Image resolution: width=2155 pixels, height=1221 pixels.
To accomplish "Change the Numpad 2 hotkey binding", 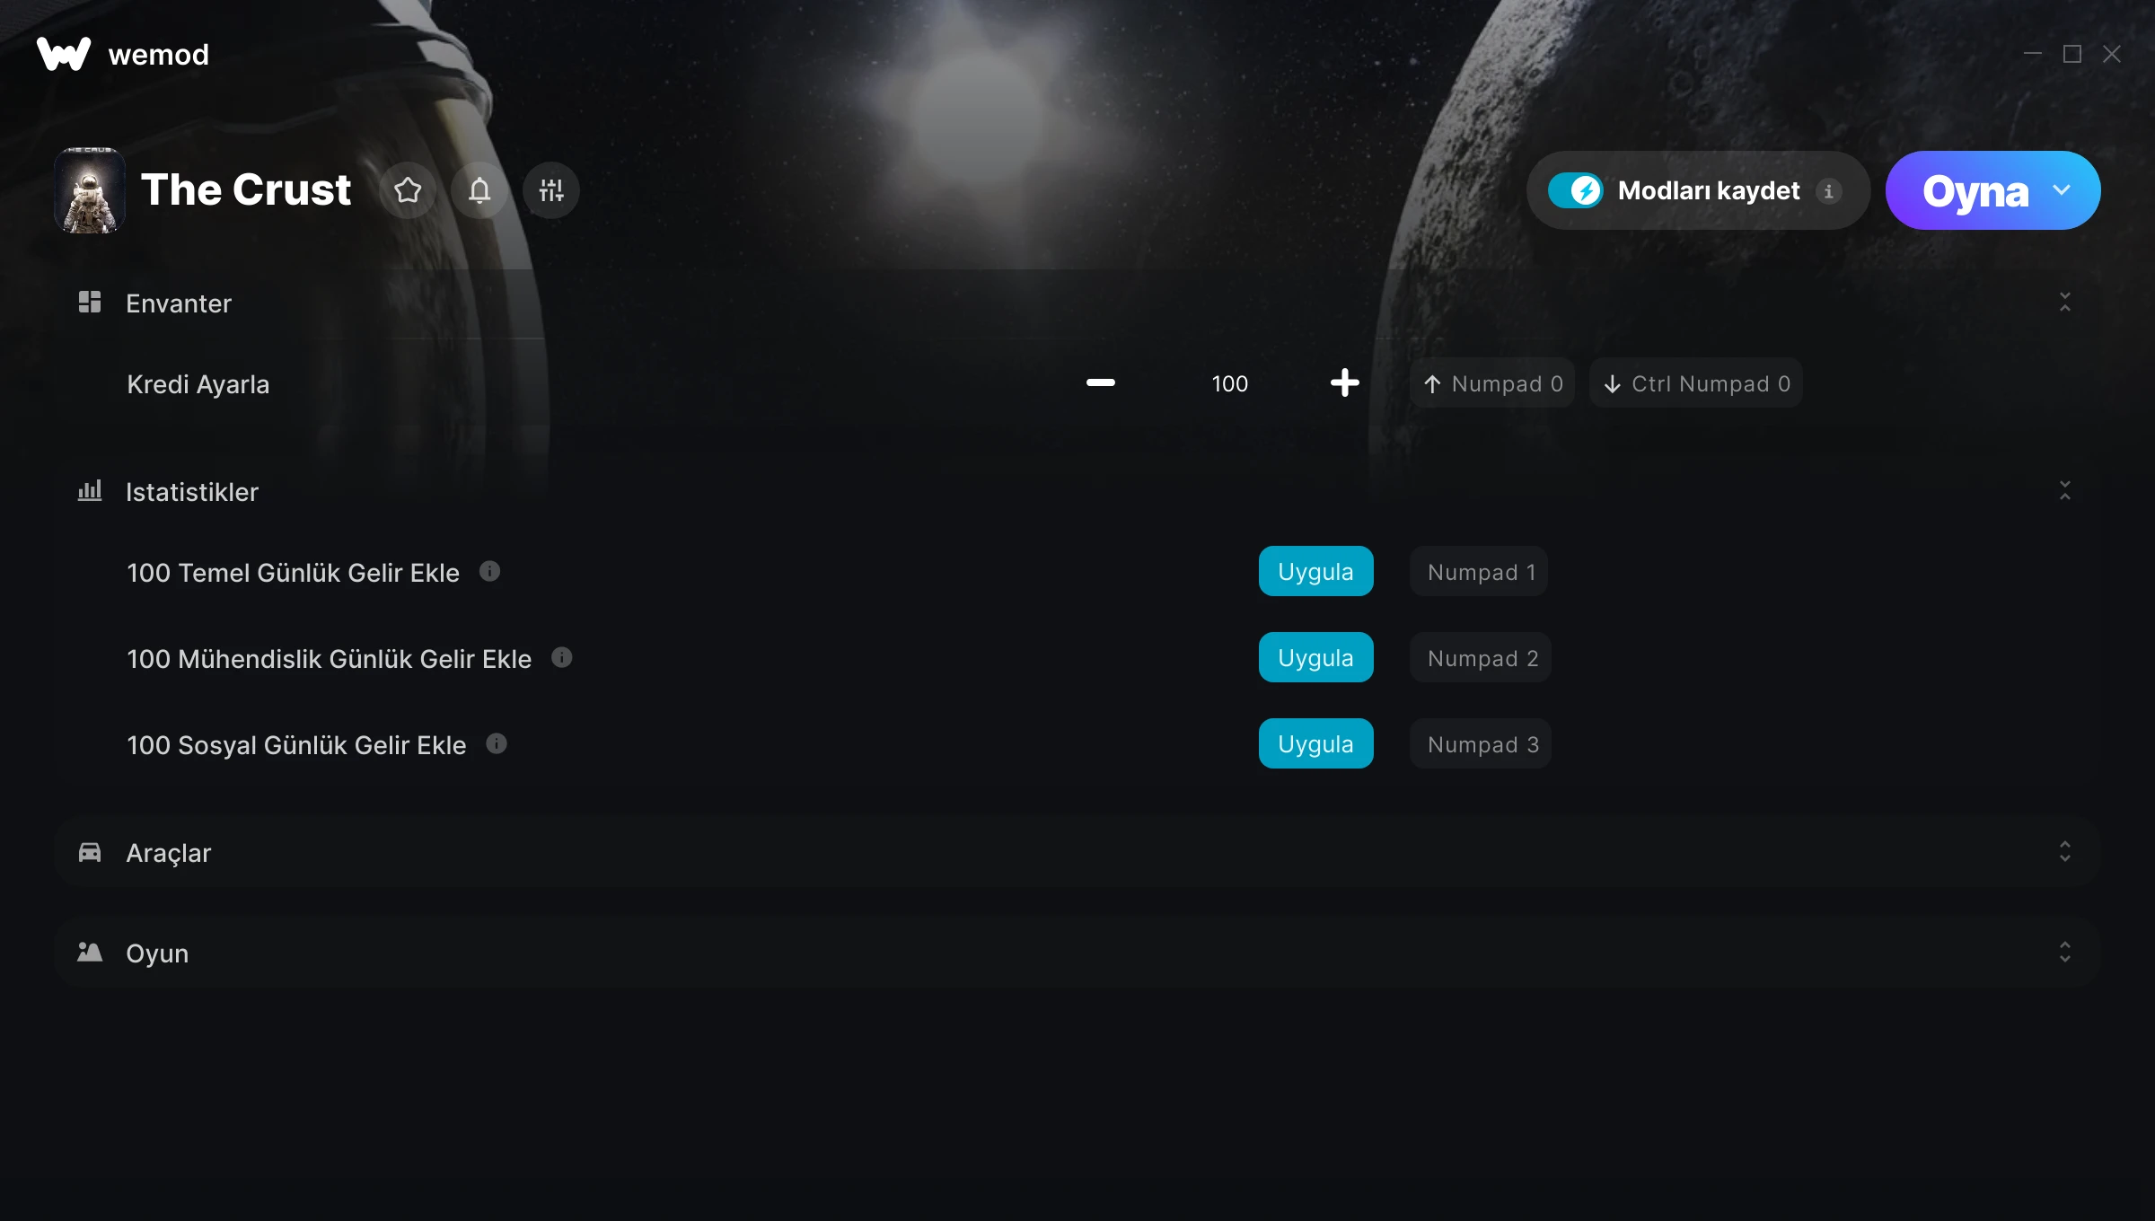I will [x=1482, y=658].
